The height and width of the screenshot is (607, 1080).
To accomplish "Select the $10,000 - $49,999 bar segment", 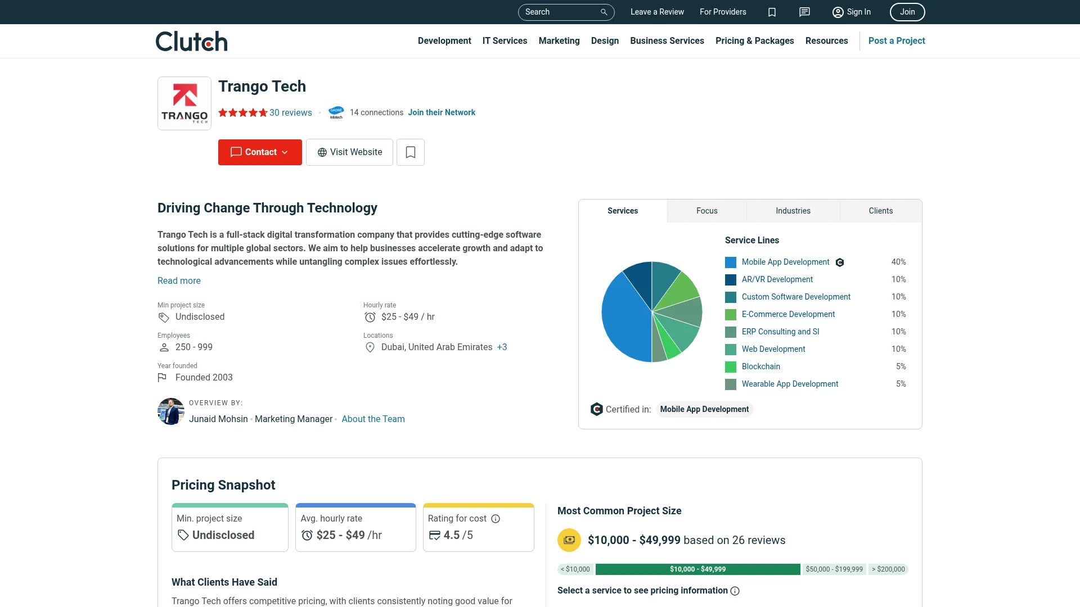I will coord(697,569).
